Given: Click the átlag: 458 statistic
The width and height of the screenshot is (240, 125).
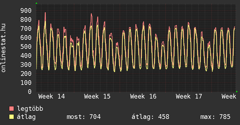Looking at the screenshot, I should click(150, 117).
